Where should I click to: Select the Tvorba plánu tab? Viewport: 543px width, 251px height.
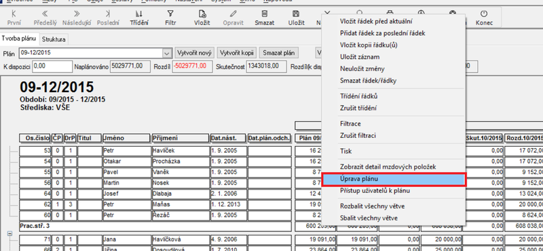[20, 39]
